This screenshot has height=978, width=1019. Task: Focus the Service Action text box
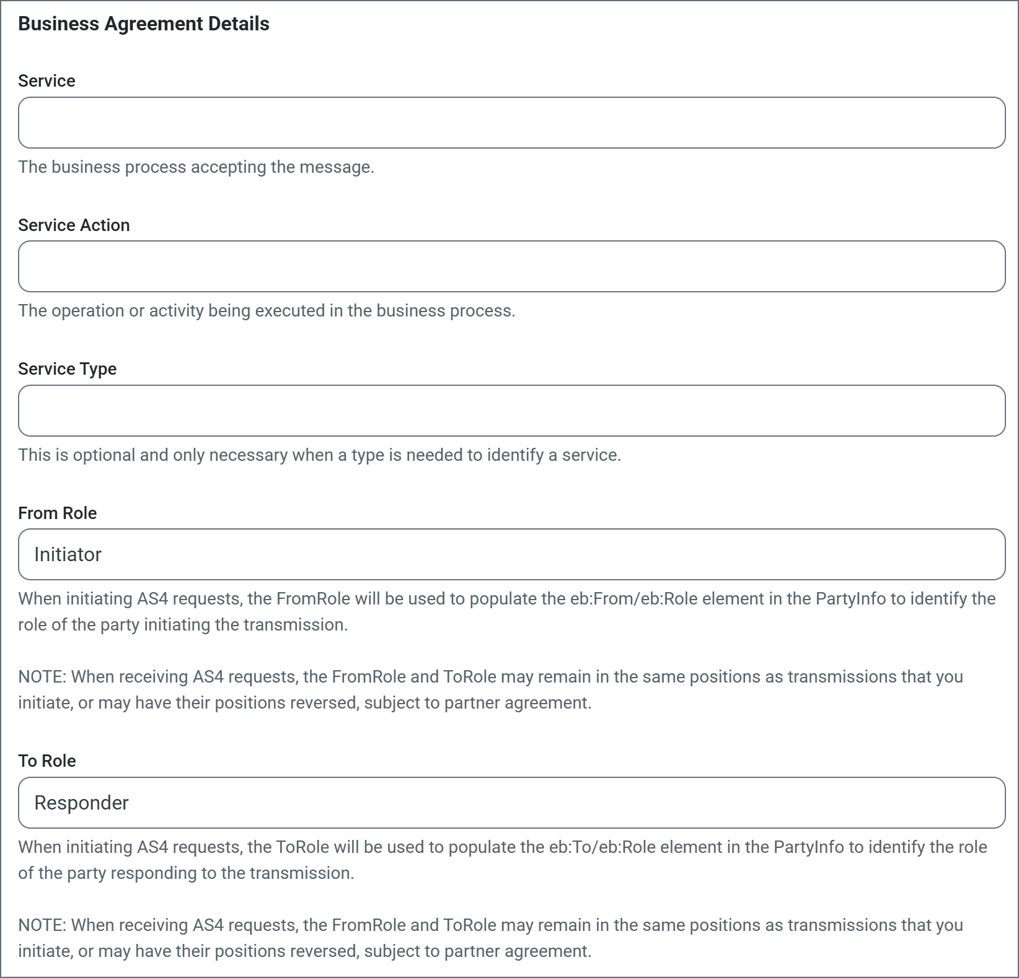tap(511, 266)
